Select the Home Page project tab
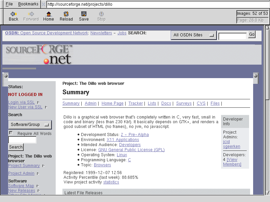This screenshot has width=270, height=202. tap(112, 103)
